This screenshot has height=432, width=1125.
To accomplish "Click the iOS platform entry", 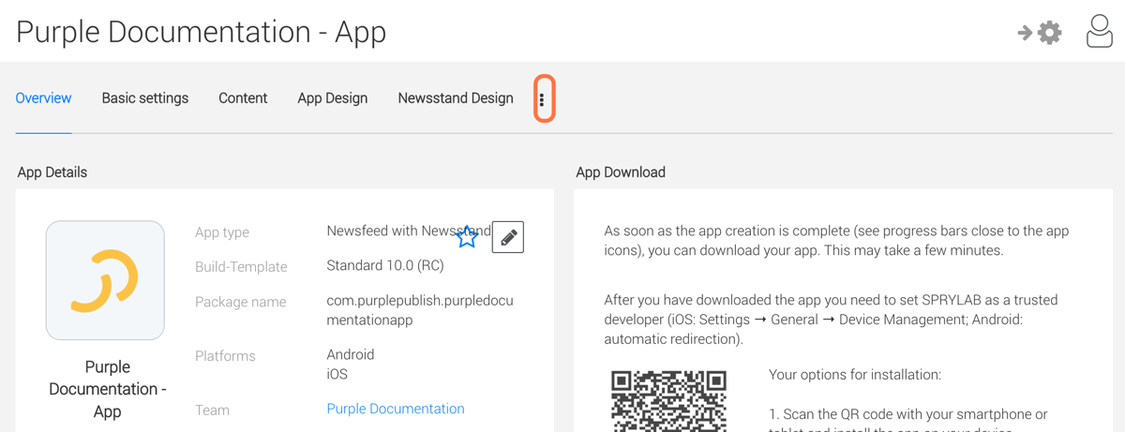I will (337, 374).
